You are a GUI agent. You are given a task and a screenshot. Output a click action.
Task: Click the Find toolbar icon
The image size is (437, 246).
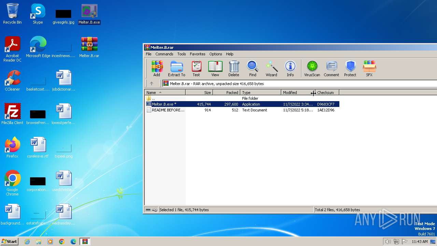pyautogui.click(x=253, y=68)
